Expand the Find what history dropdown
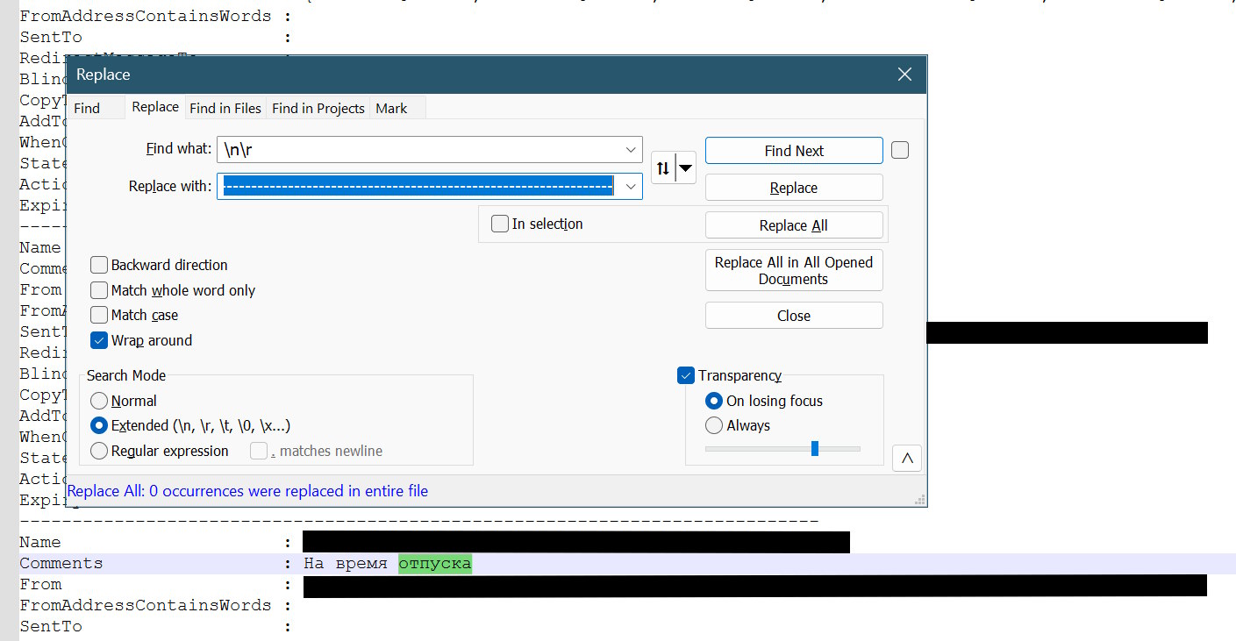This screenshot has height=641, width=1236. (630, 150)
